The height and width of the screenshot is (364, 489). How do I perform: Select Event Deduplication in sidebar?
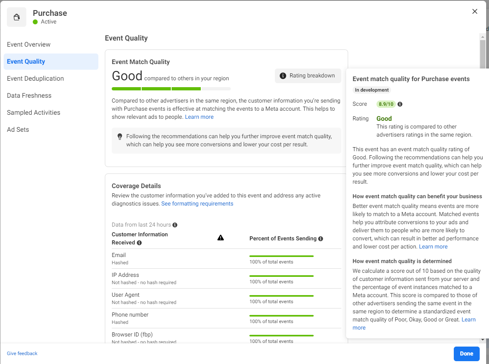(x=35, y=79)
